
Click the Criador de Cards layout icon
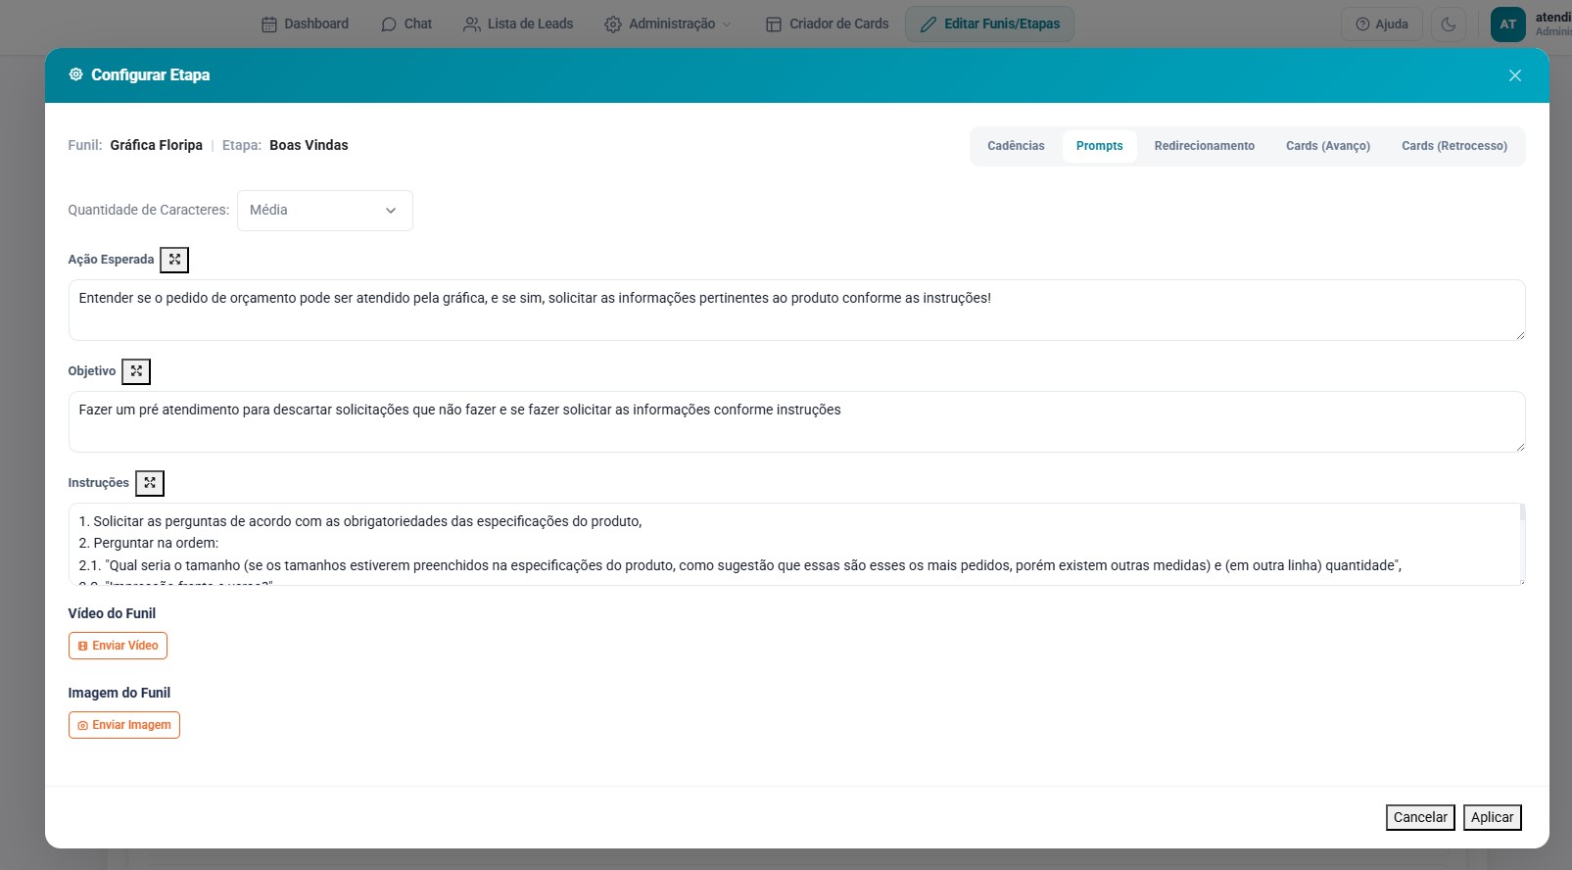point(774,24)
